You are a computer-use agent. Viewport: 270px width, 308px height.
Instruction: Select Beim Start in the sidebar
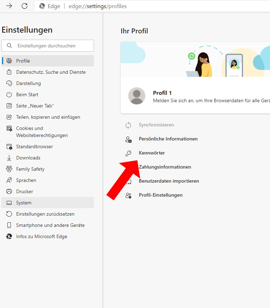pos(27,94)
